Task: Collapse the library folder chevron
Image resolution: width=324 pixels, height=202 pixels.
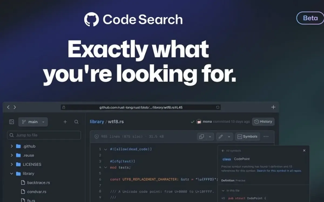Action: pos(12,173)
